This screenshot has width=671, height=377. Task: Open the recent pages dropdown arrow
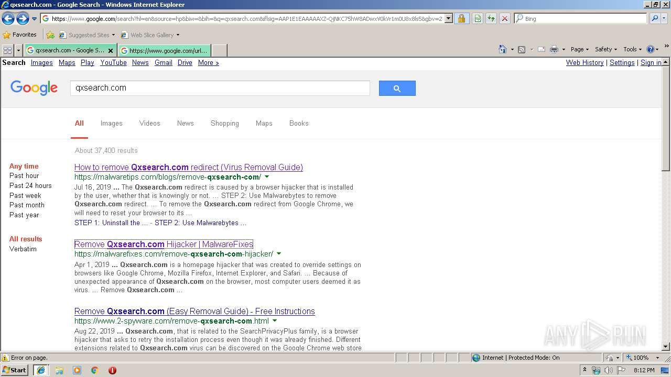[34, 19]
